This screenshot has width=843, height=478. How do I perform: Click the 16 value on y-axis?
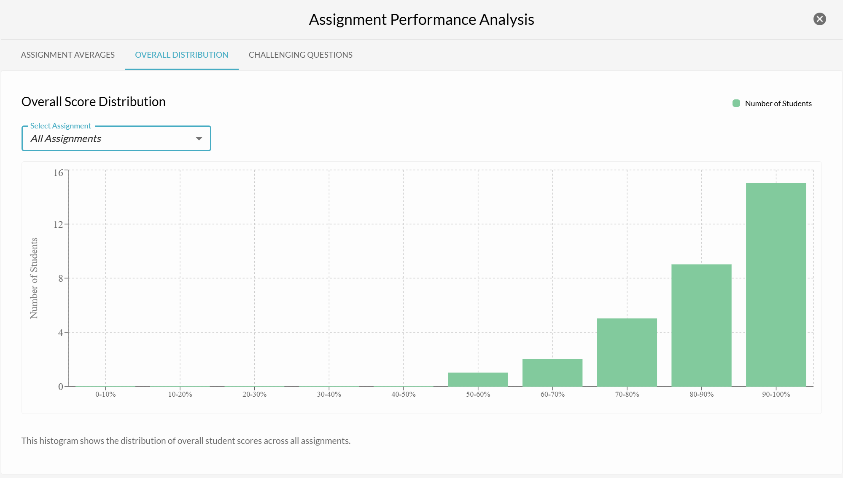tap(58, 173)
